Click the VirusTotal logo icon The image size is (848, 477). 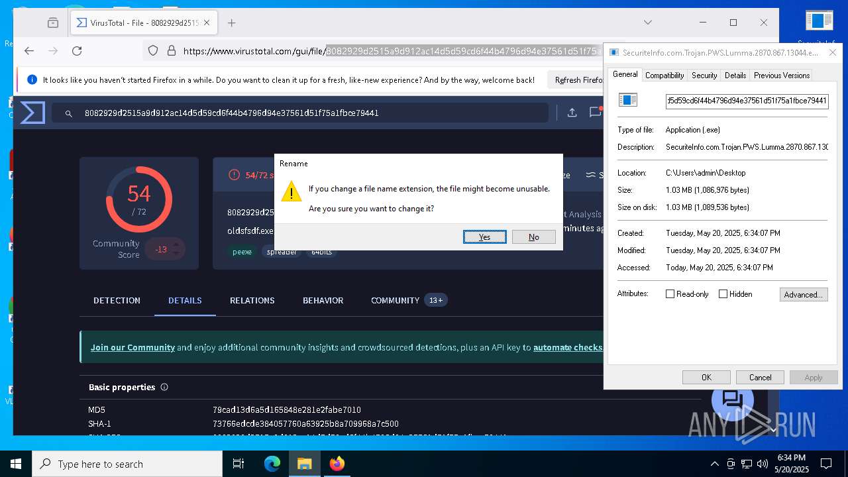[32, 113]
